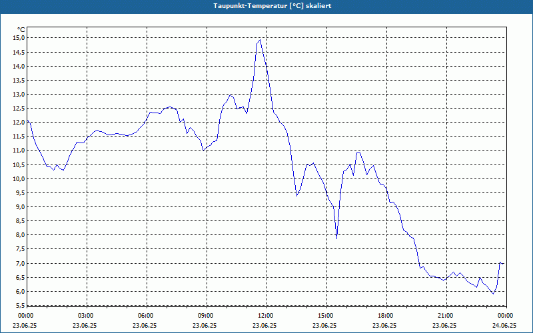
Task: Click the 10,0 y-axis label
Action: click(x=19, y=178)
